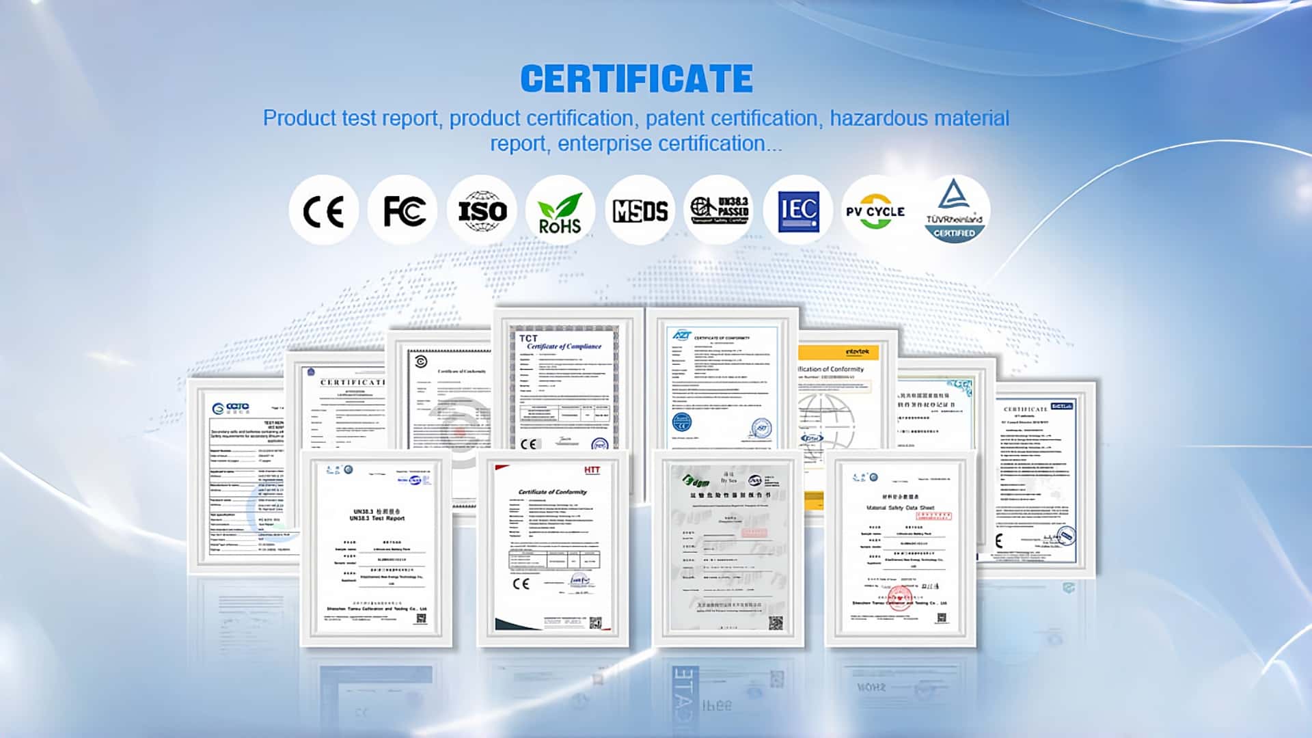Click the green RoHS leaf badge
This screenshot has width=1312, height=738.
coord(560,210)
